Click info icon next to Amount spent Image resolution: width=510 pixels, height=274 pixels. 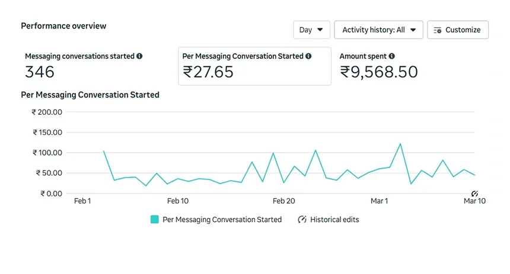pos(391,56)
